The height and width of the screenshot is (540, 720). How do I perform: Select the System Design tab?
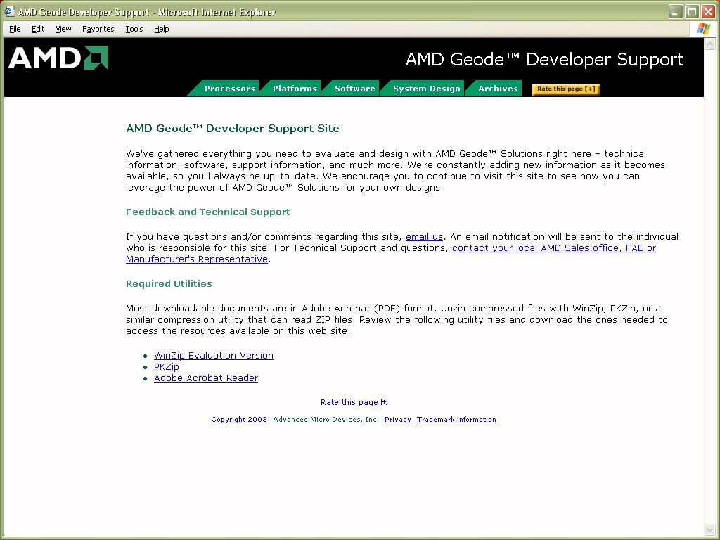[x=426, y=89]
